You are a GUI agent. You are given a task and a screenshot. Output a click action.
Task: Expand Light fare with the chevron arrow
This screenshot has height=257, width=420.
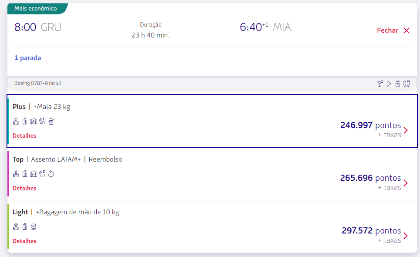[x=406, y=236]
